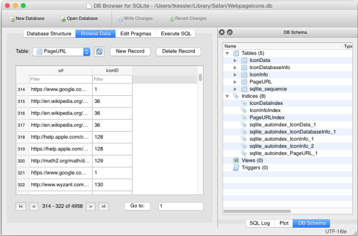Viewport: 358px width, 236px height.
Task: Open the Edit Pragmas tab
Action: click(x=136, y=33)
